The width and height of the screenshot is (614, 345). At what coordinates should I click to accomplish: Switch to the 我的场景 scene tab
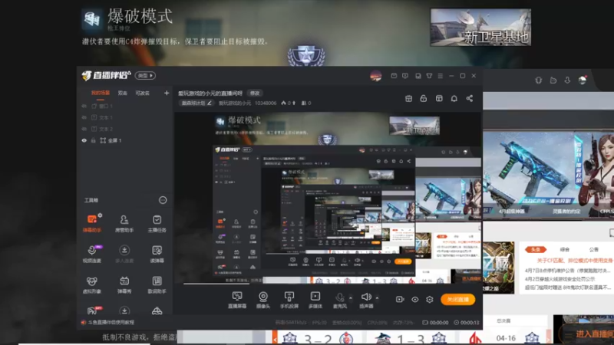(x=101, y=93)
